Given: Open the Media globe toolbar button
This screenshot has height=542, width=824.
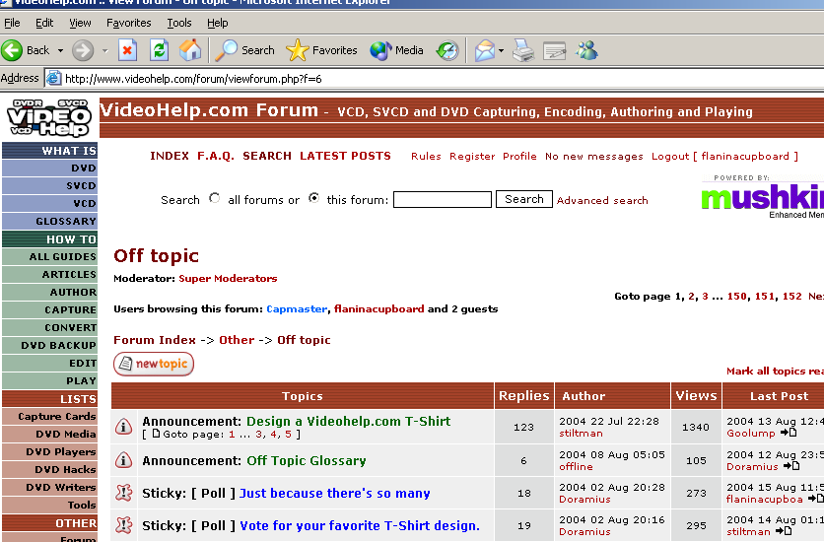Looking at the screenshot, I should pos(397,50).
